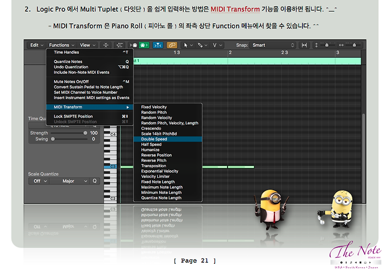This screenshot has width=389, height=273.
Task: Choose Include Non-Note MIDI Events
Action: 90,72
